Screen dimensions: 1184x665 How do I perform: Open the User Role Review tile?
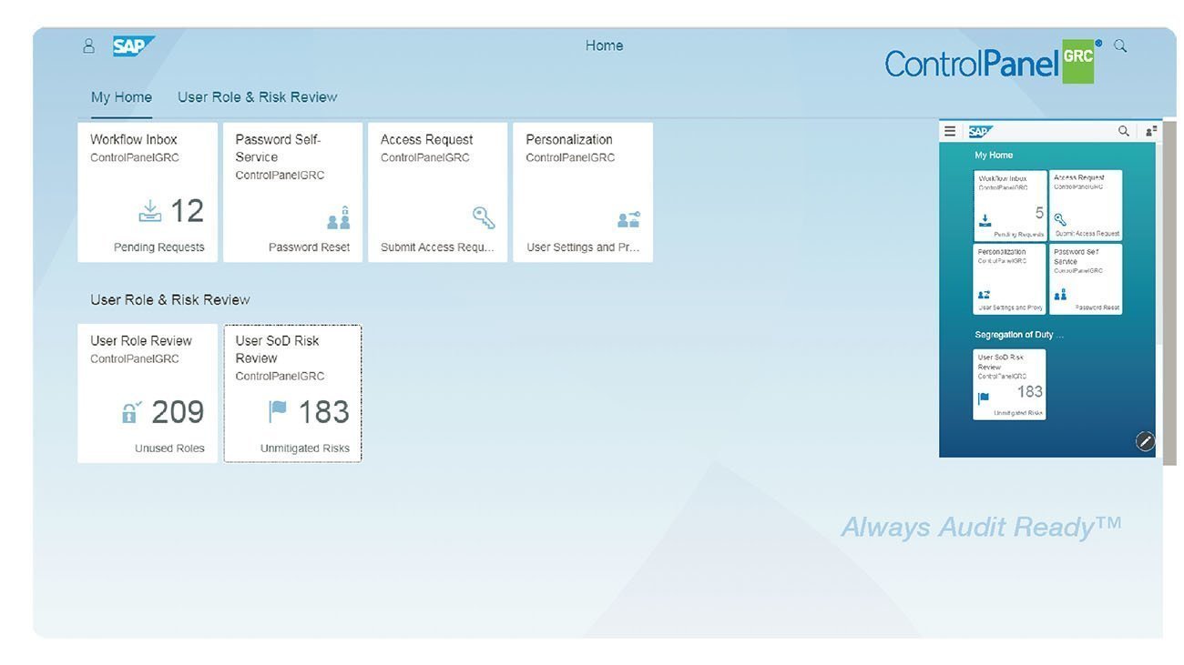(148, 394)
